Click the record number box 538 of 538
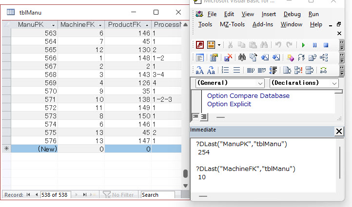This screenshot has width=352, height=207. [x=56, y=195]
